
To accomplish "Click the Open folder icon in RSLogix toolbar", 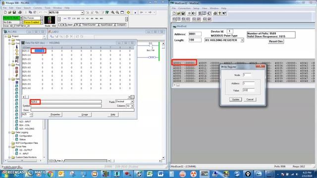I will click(9, 12).
